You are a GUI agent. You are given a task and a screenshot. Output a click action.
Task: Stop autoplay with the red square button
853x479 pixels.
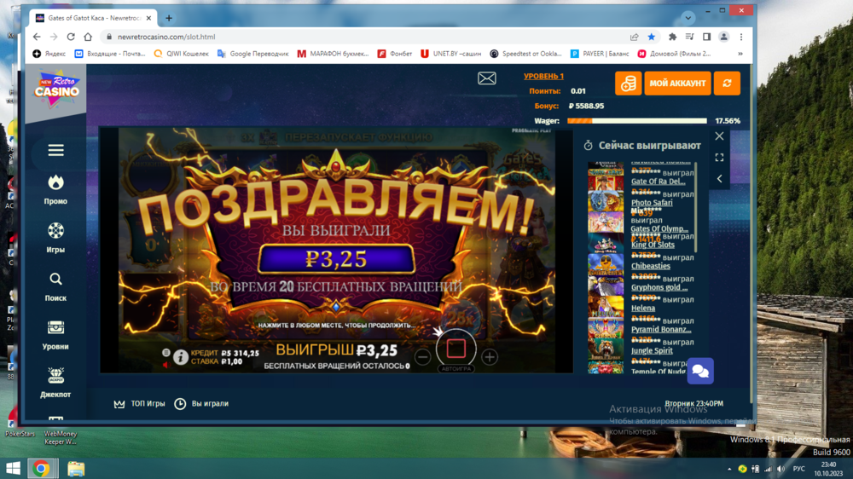click(x=456, y=348)
